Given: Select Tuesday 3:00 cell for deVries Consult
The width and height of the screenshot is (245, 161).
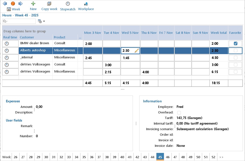Looking at the screenshot, I should pyautogui.click(x=112, y=65).
